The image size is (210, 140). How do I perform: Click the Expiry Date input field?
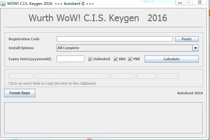(71, 59)
